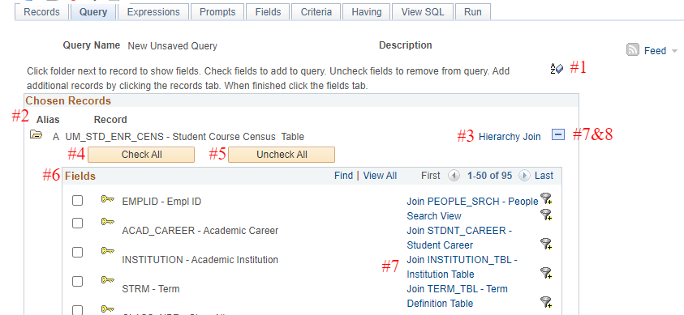
Task: Click the RSS Feed icon
Action: click(x=633, y=49)
